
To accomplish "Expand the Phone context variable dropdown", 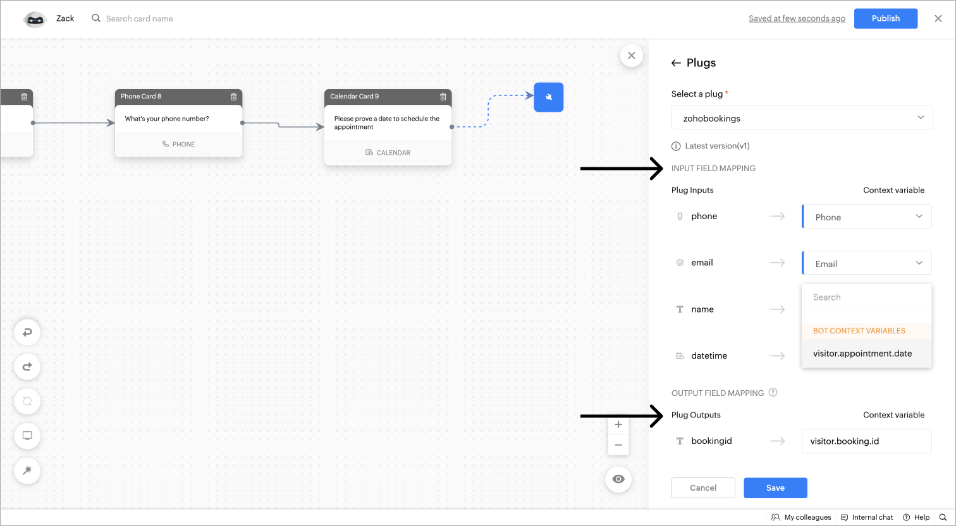I will (x=866, y=217).
